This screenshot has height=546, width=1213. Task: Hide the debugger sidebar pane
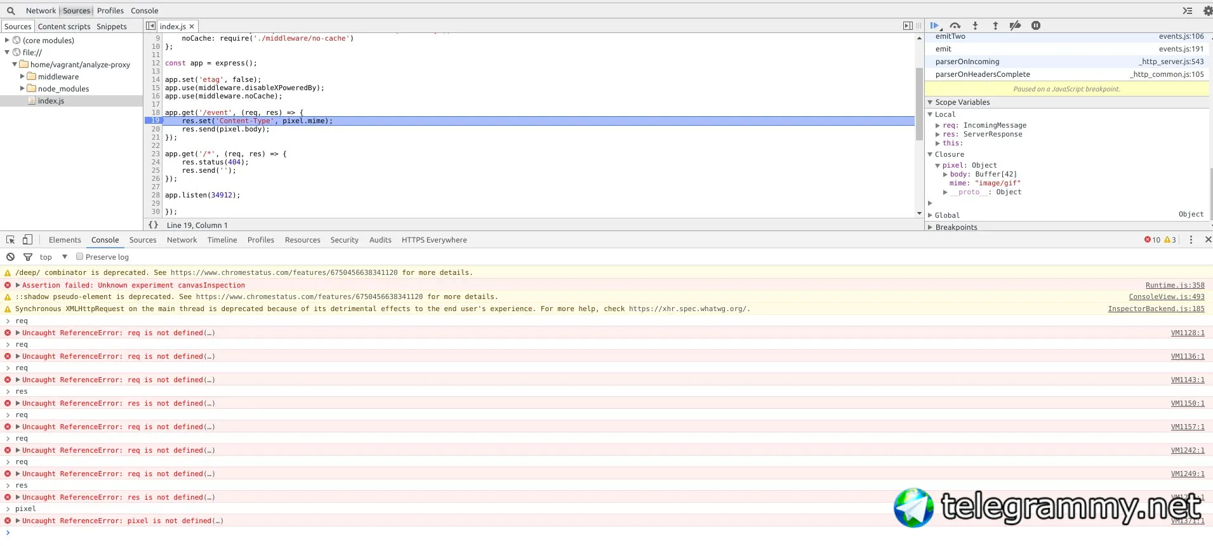point(908,26)
